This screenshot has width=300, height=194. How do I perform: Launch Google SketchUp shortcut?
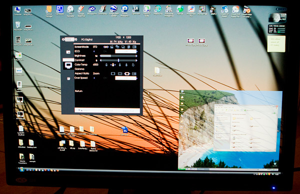click(x=81, y=11)
